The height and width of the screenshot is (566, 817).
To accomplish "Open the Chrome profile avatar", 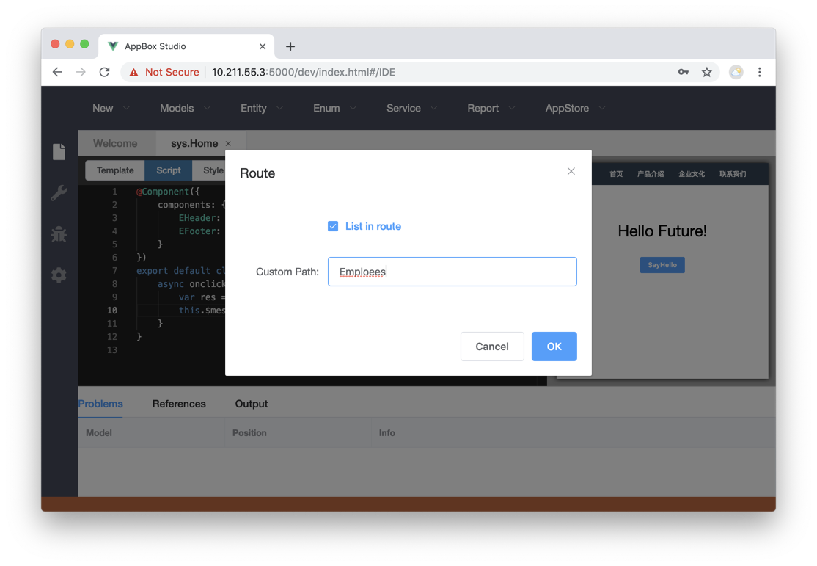I will 736,72.
